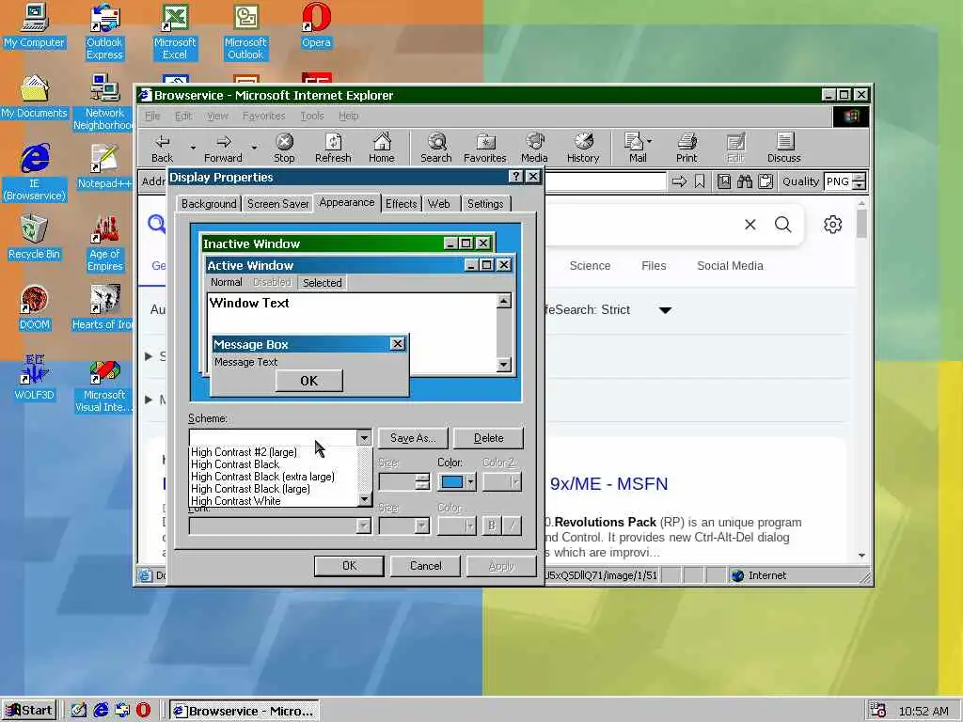Screen dimensions: 963x722
Task: Click the Forward arrow in IE toolbar
Action: pyautogui.click(x=223, y=148)
